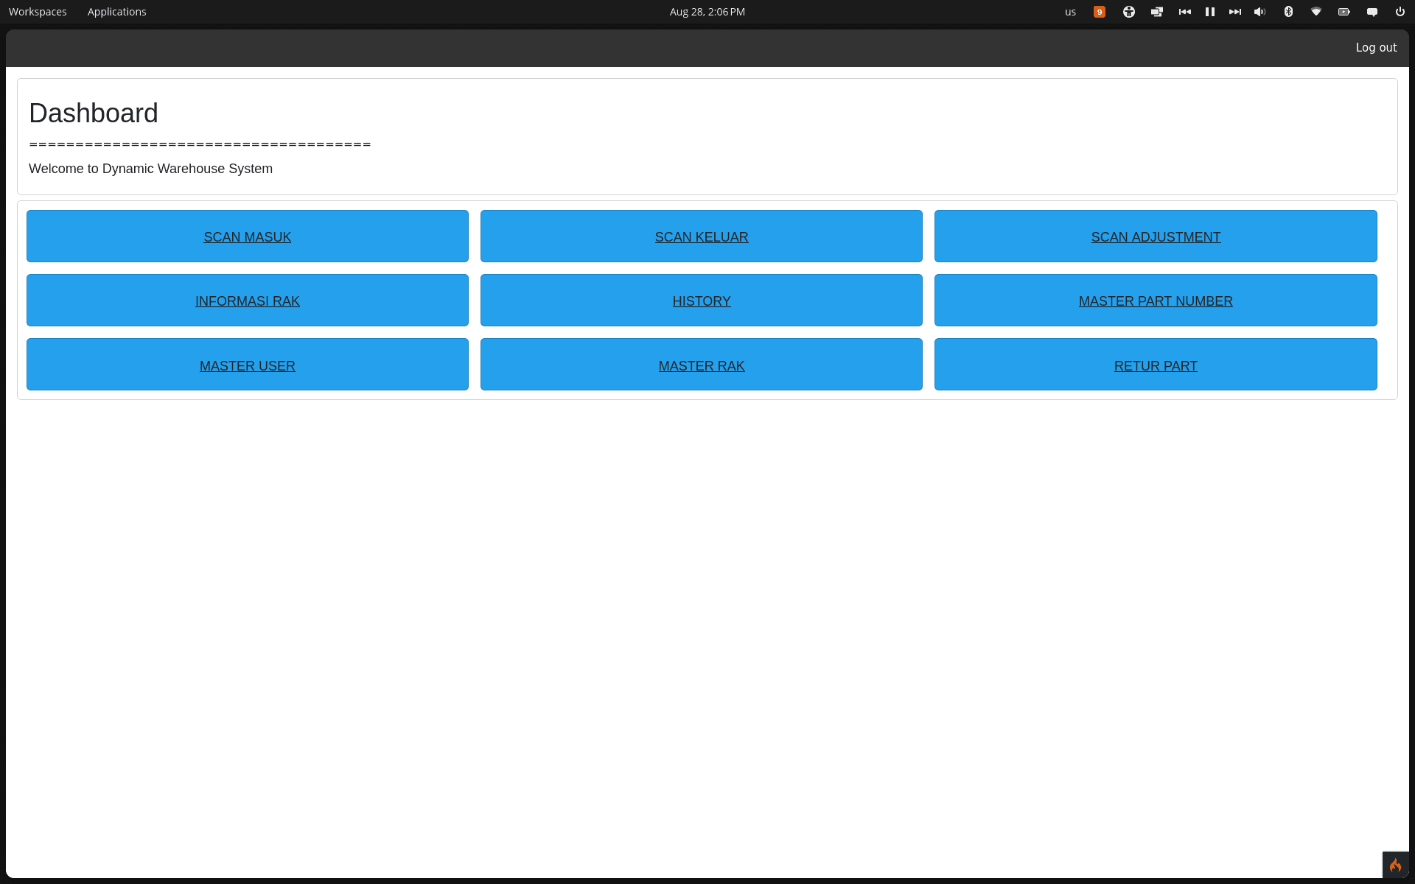Go to RETUR PART

tap(1156, 365)
